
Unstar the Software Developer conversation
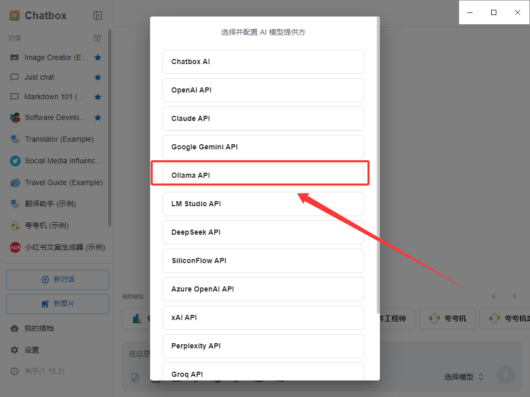[98, 117]
